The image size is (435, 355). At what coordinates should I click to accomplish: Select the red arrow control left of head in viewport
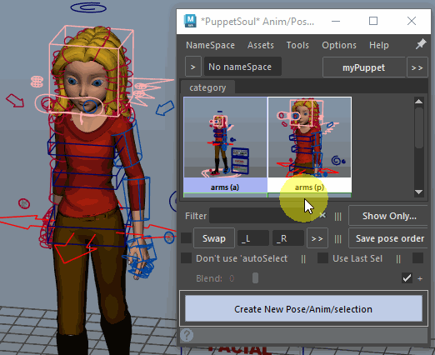[15, 100]
